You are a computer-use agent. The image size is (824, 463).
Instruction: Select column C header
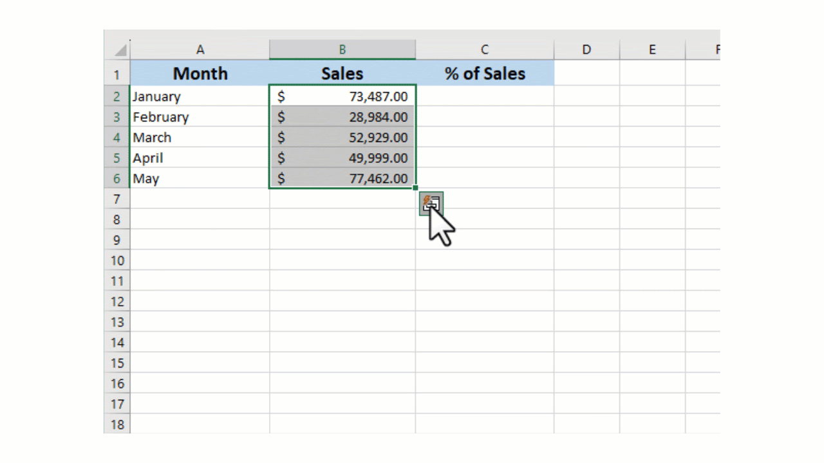click(485, 50)
